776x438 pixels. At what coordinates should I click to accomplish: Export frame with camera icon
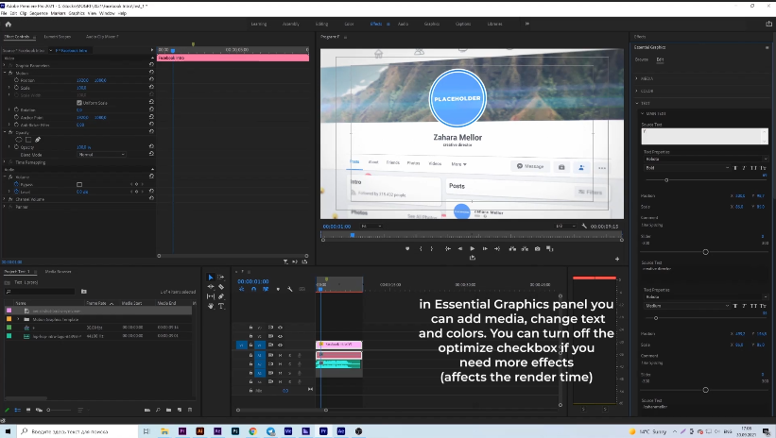(x=537, y=248)
